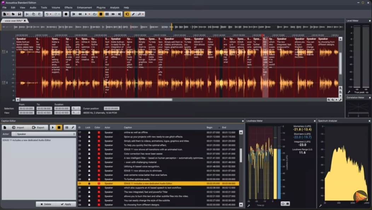Click the Delete caption button
The height and width of the screenshot is (210, 372).
46,204
